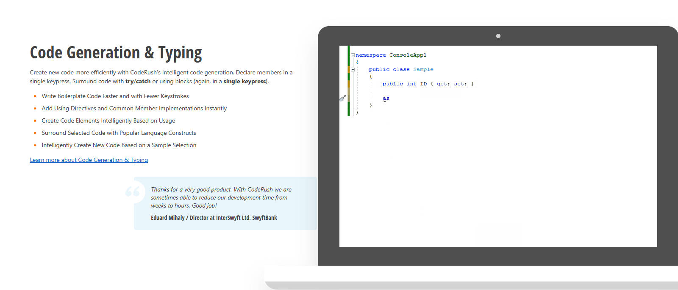Click "ConsoleApp1" in the code editor
Viewport: 678px width, 290px height.
point(408,55)
